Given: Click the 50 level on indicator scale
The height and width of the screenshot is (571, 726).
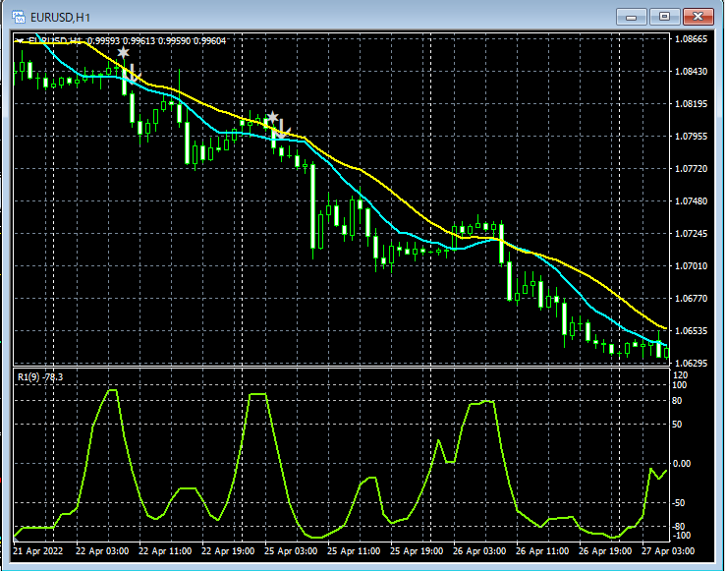Looking at the screenshot, I should pos(677,425).
